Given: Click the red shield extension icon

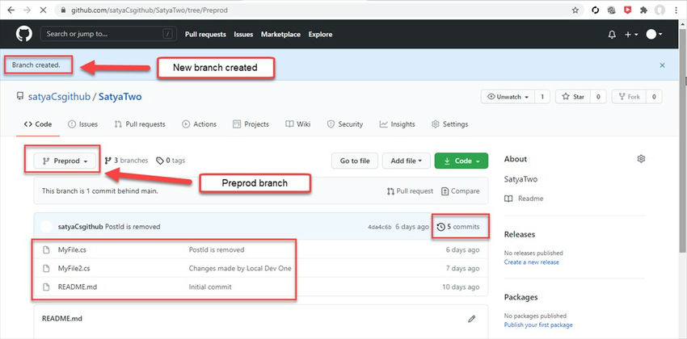Looking at the screenshot, I should click(627, 10).
